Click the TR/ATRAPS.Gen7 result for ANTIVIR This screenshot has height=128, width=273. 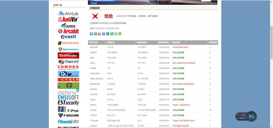point(180,47)
